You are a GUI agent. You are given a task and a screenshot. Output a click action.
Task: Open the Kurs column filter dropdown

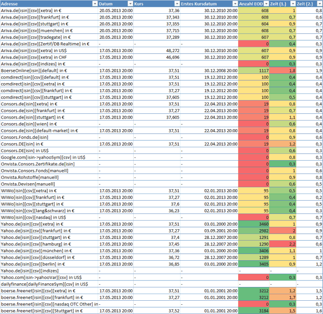point(177,4)
